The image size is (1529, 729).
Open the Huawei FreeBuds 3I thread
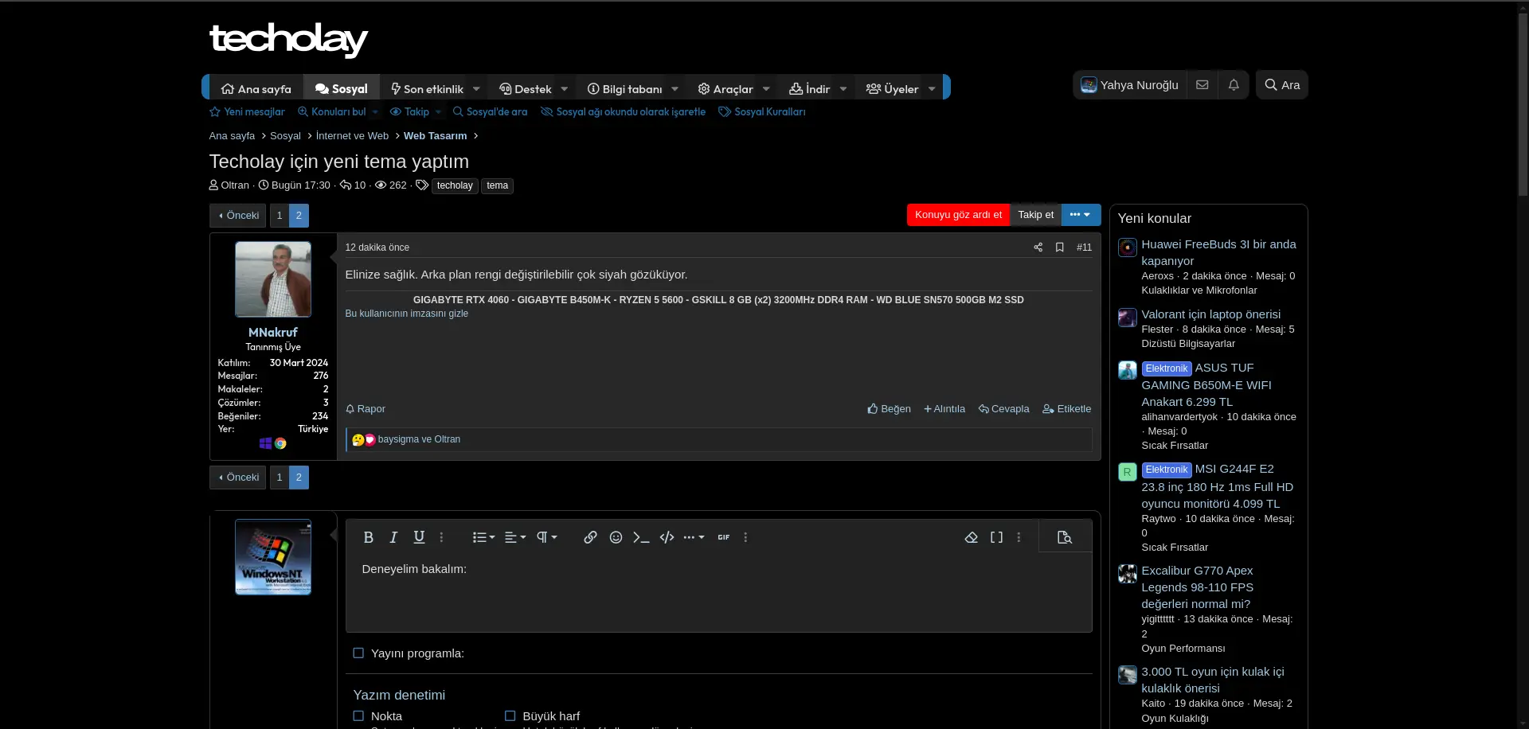click(x=1218, y=252)
